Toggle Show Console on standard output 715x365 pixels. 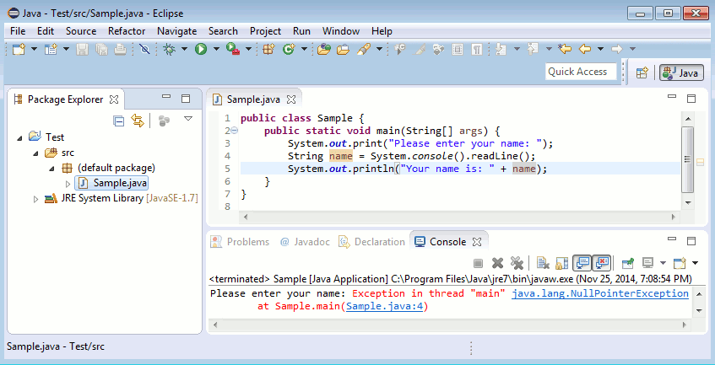(x=582, y=263)
